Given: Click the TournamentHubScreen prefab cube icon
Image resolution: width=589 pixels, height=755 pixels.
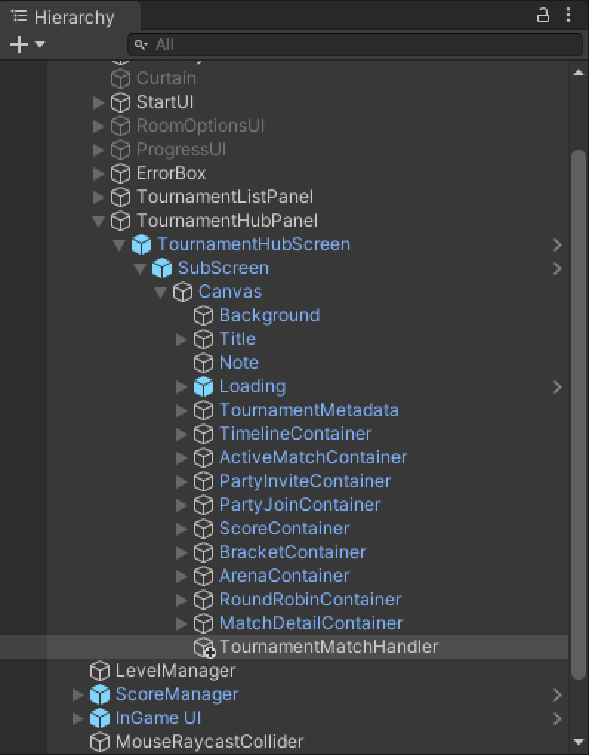Looking at the screenshot, I should tap(141, 244).
